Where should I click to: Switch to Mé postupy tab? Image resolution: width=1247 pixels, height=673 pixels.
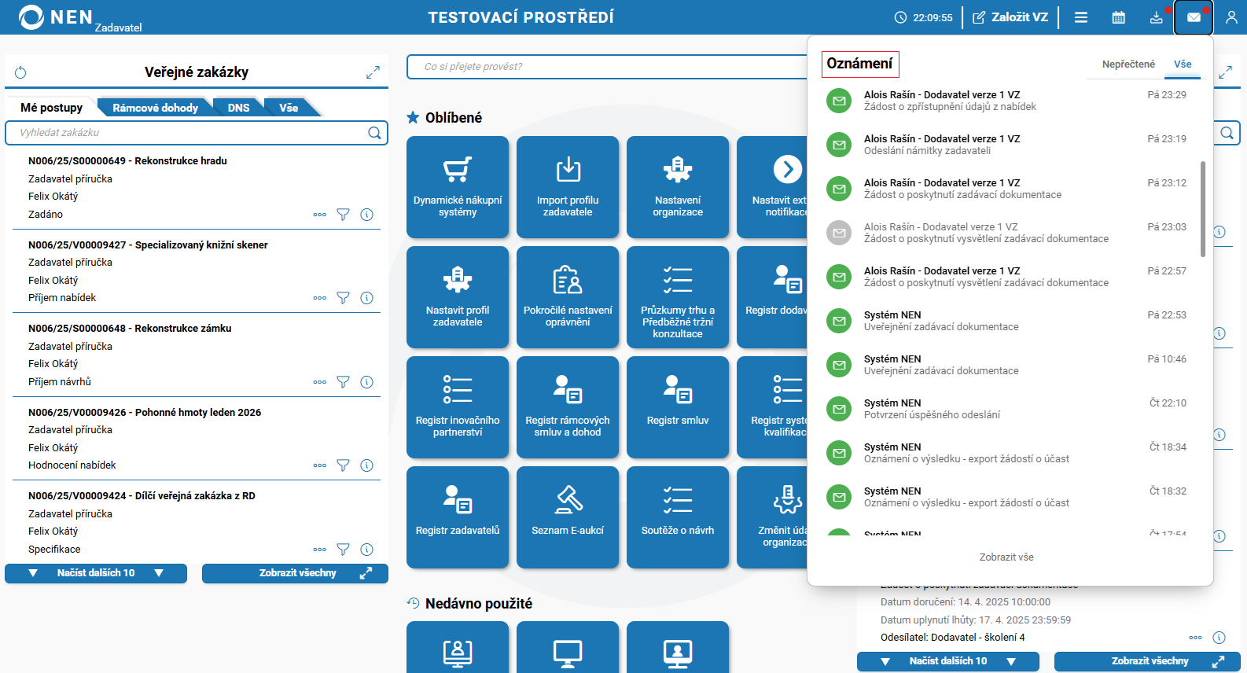click(x=52, y=108)
